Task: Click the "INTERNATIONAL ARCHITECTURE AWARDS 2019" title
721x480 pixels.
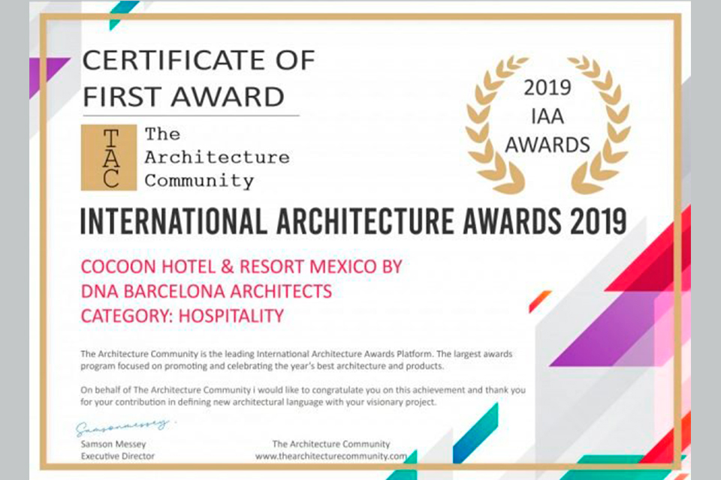Action: pos(354,221)
